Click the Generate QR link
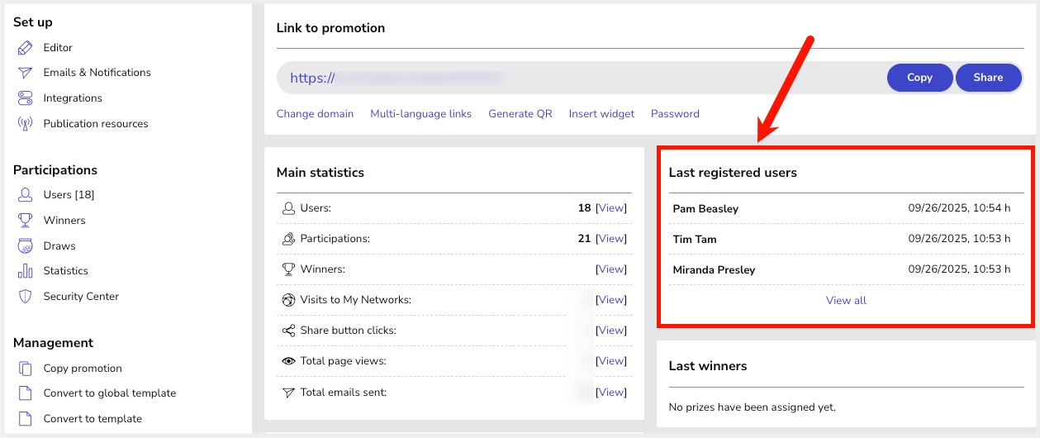This screenshot has height=438, width=1040. [520, 114]
